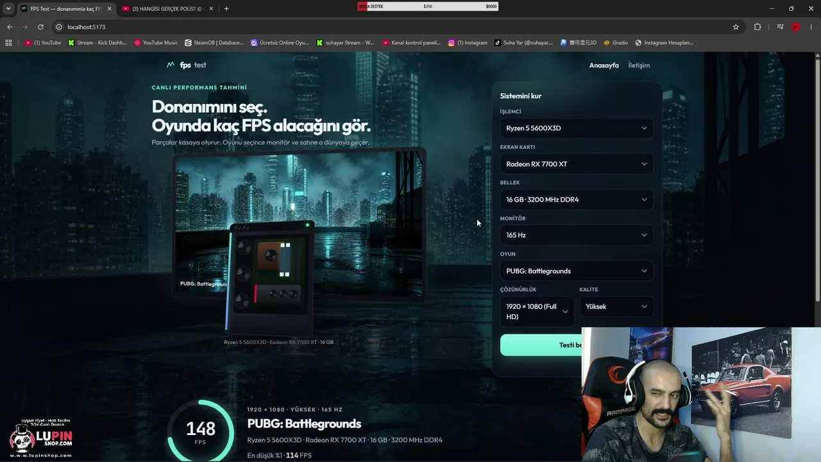Open the YouTube Music bookmark
821x462 pixels.
point(156,43)
